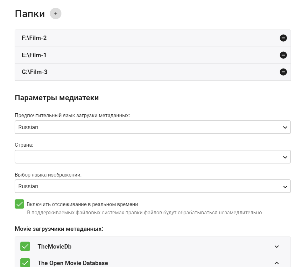The width and height of the screenshot is (295, 267).
Task: Click the plus icon to add folder
Action: [x=56, y=14]
